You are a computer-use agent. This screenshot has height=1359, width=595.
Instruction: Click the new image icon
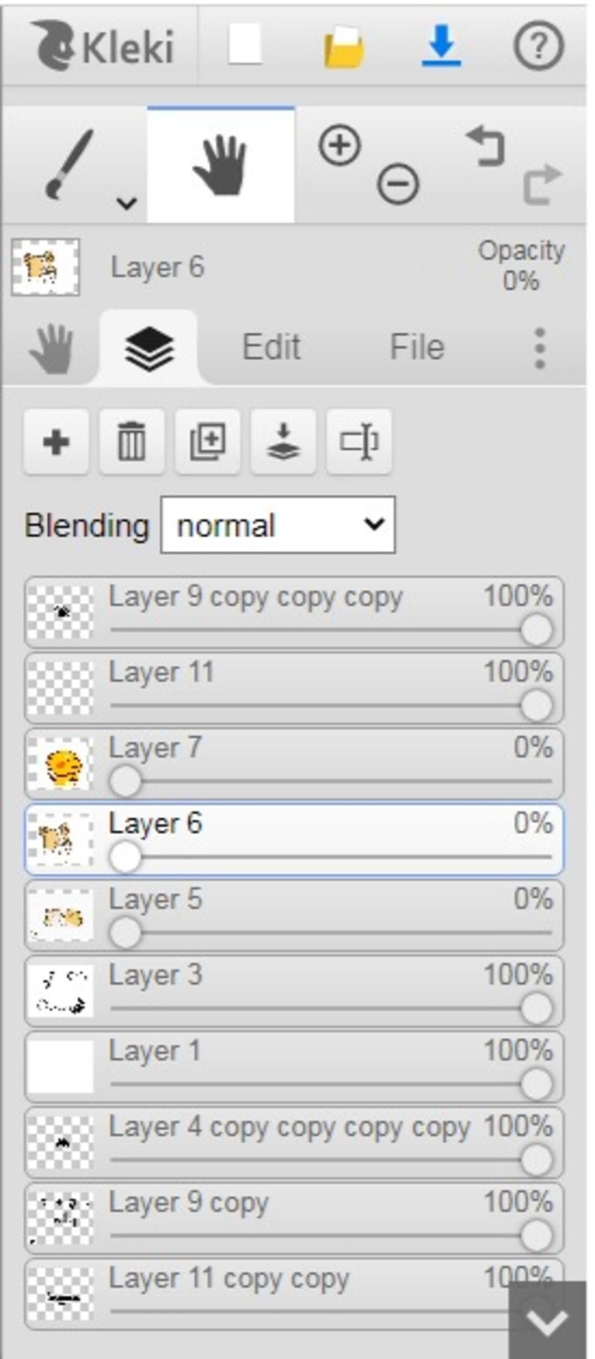[244, 45]
